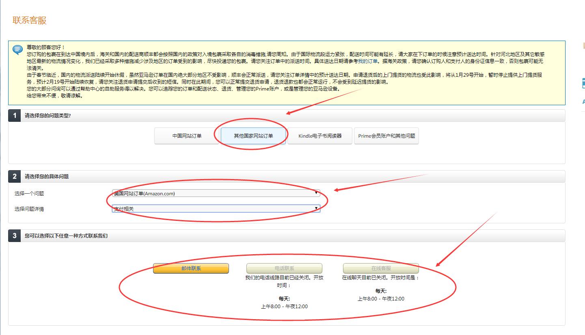
Task: Open the 美国网站订单(Amazon.com) question dropdown
Action: tap(216, 193)
